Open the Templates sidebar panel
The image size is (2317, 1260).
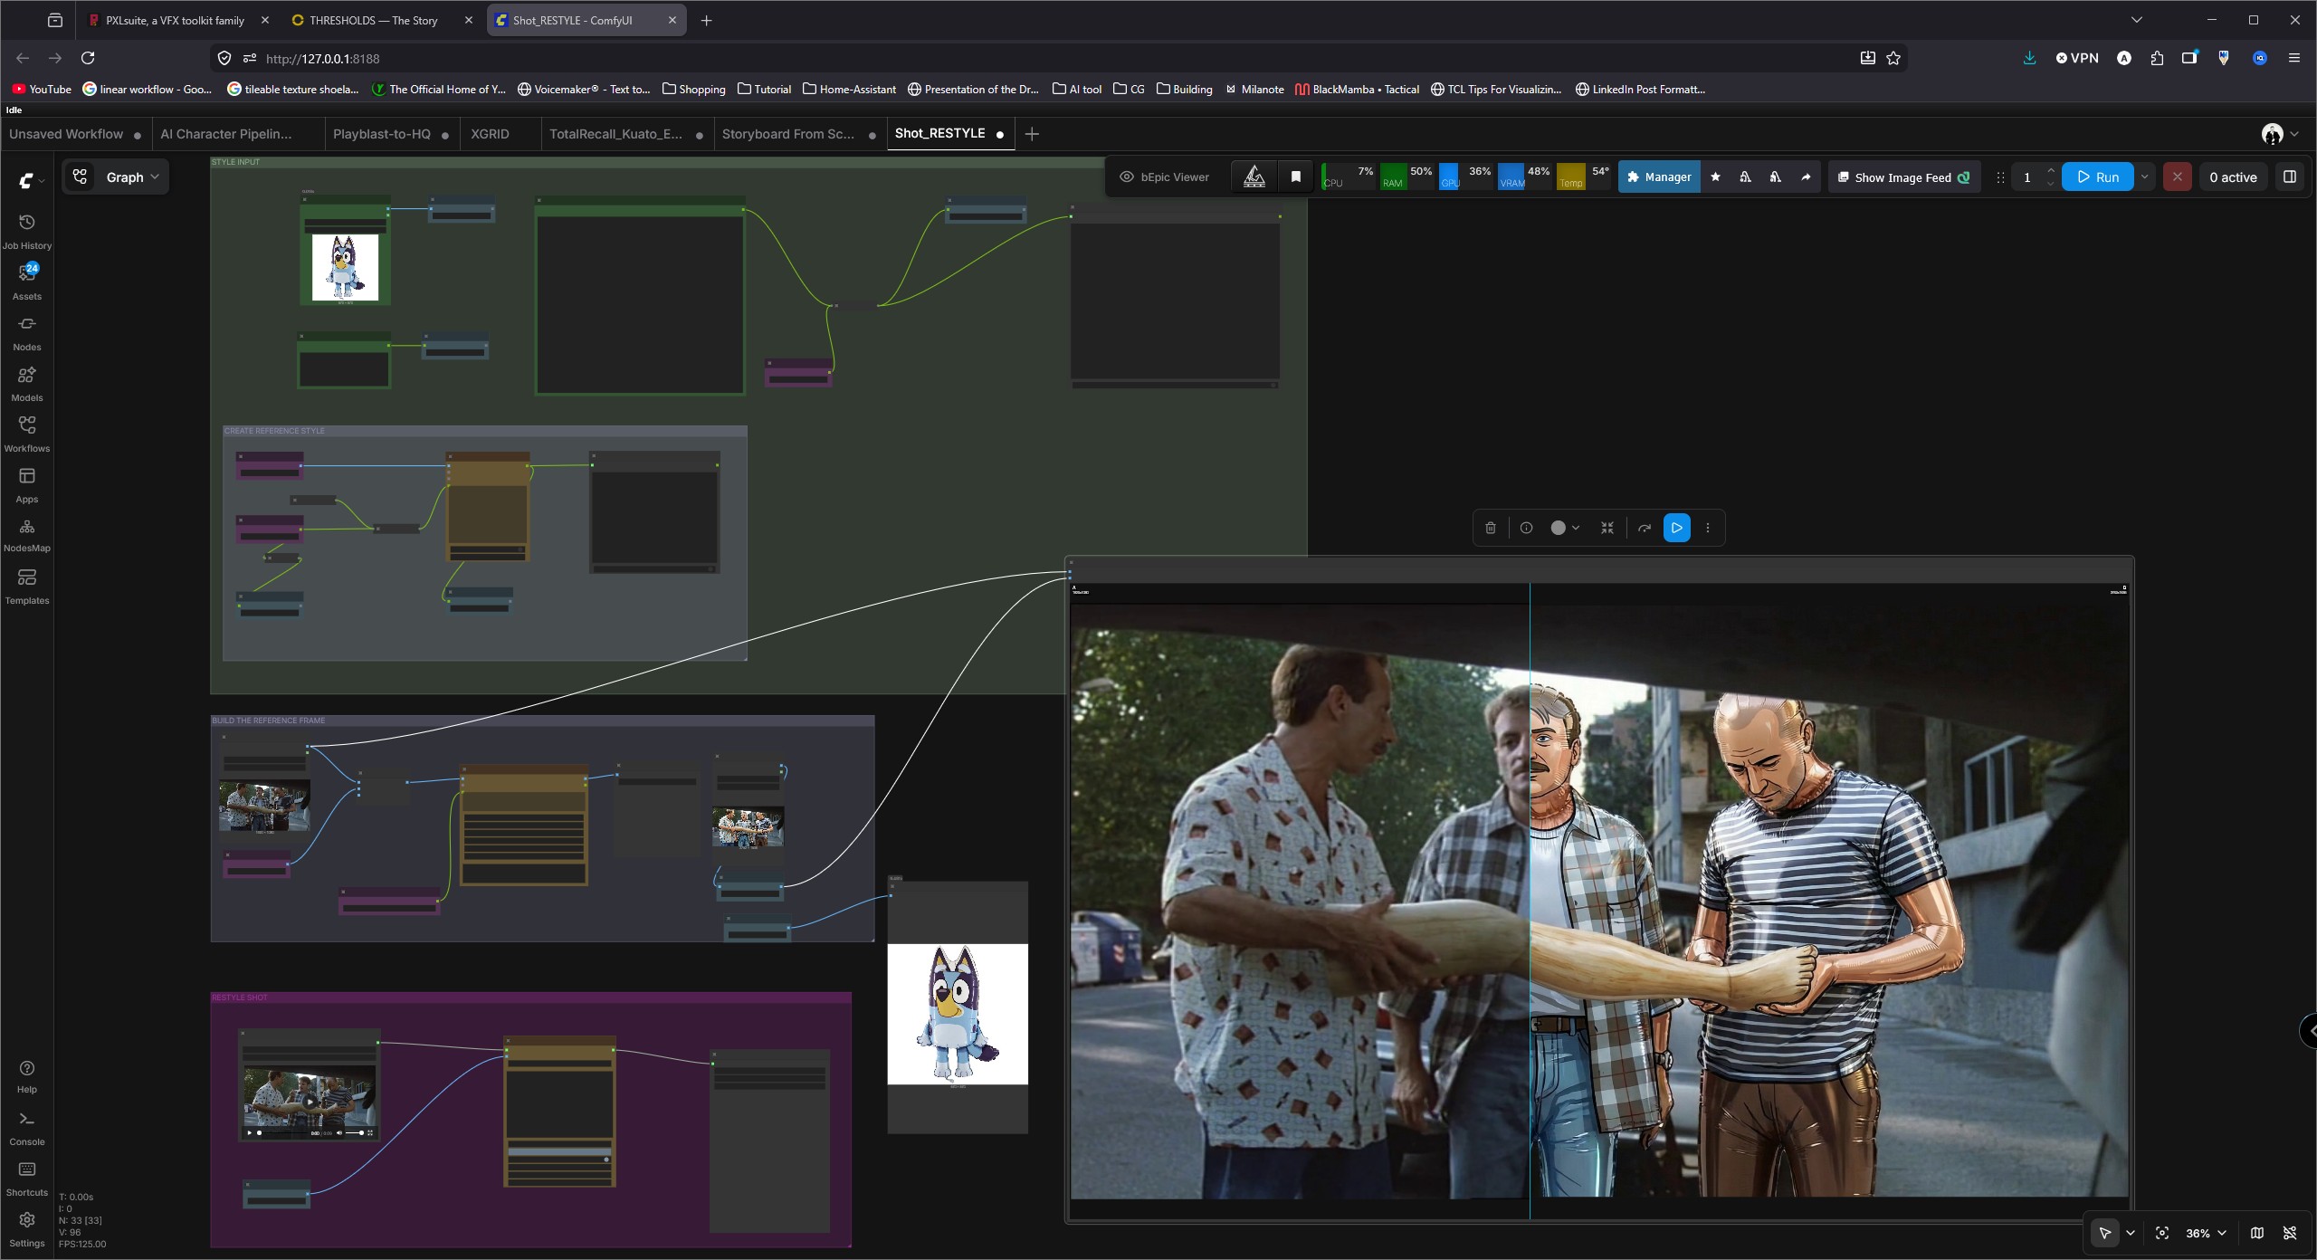coord(26,586)
